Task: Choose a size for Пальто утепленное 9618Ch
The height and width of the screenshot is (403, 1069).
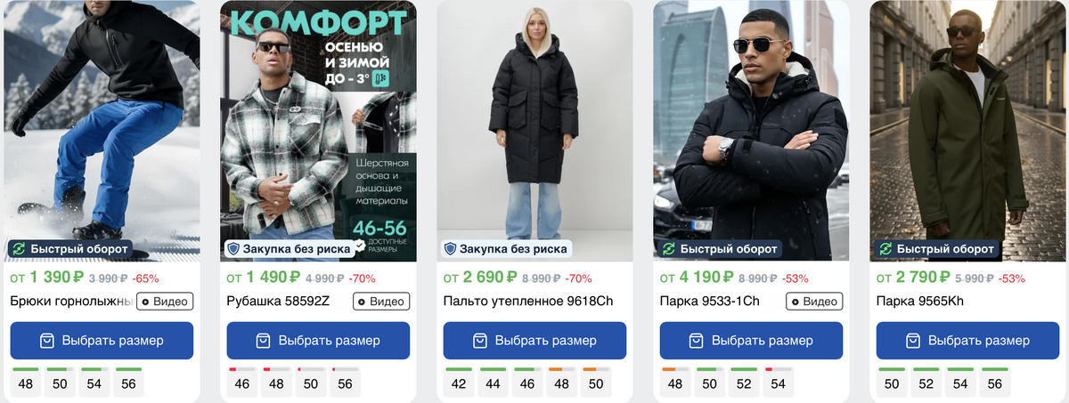Action: [534, 341]
